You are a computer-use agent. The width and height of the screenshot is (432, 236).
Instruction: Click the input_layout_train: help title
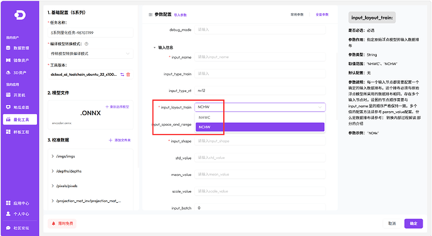pyautogui.click(x=372, y=18)
